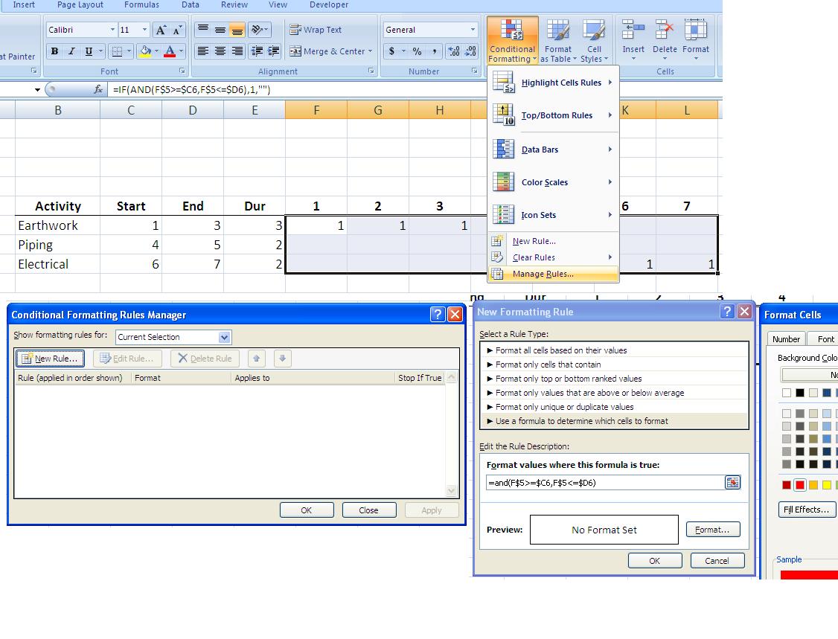Apply the Font Color icon
The height and width of the screenshot is (639, 838).
[x=170, y=51]
